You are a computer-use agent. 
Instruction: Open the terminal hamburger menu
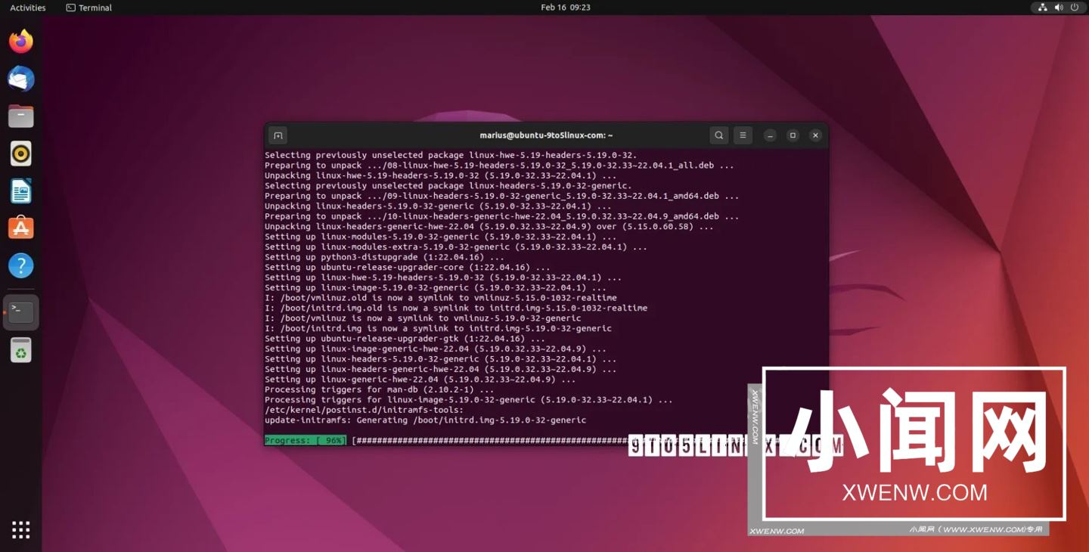743,135
